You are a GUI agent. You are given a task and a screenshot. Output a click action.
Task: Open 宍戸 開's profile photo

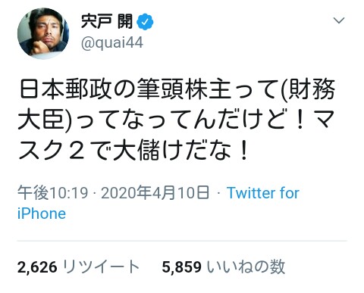[43, 33]
